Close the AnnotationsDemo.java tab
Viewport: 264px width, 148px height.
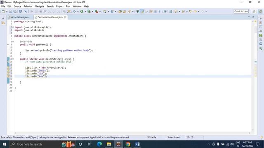[65, 17]
